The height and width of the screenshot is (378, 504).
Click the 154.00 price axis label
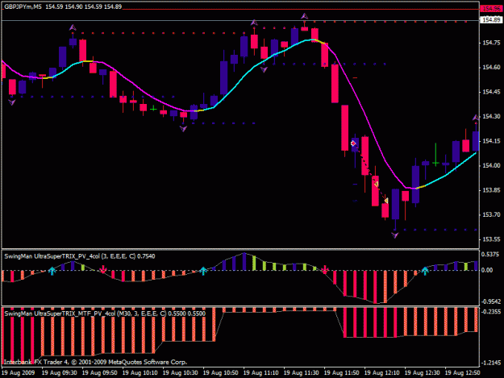(x=491, y=165)
